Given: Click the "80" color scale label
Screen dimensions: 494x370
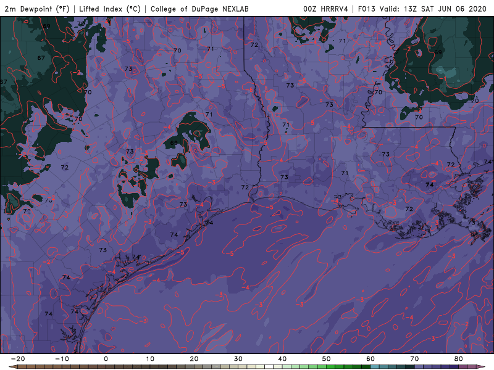Looking at the screenshot, I should [459, 359].
